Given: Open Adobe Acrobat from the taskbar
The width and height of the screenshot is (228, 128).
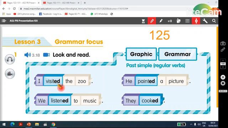Looking at the screenshot, I should pos(21,124).
